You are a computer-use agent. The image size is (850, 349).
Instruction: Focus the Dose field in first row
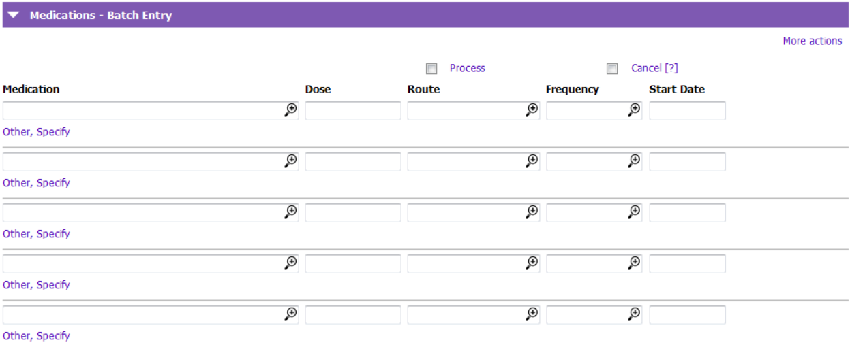pos(353,111)
